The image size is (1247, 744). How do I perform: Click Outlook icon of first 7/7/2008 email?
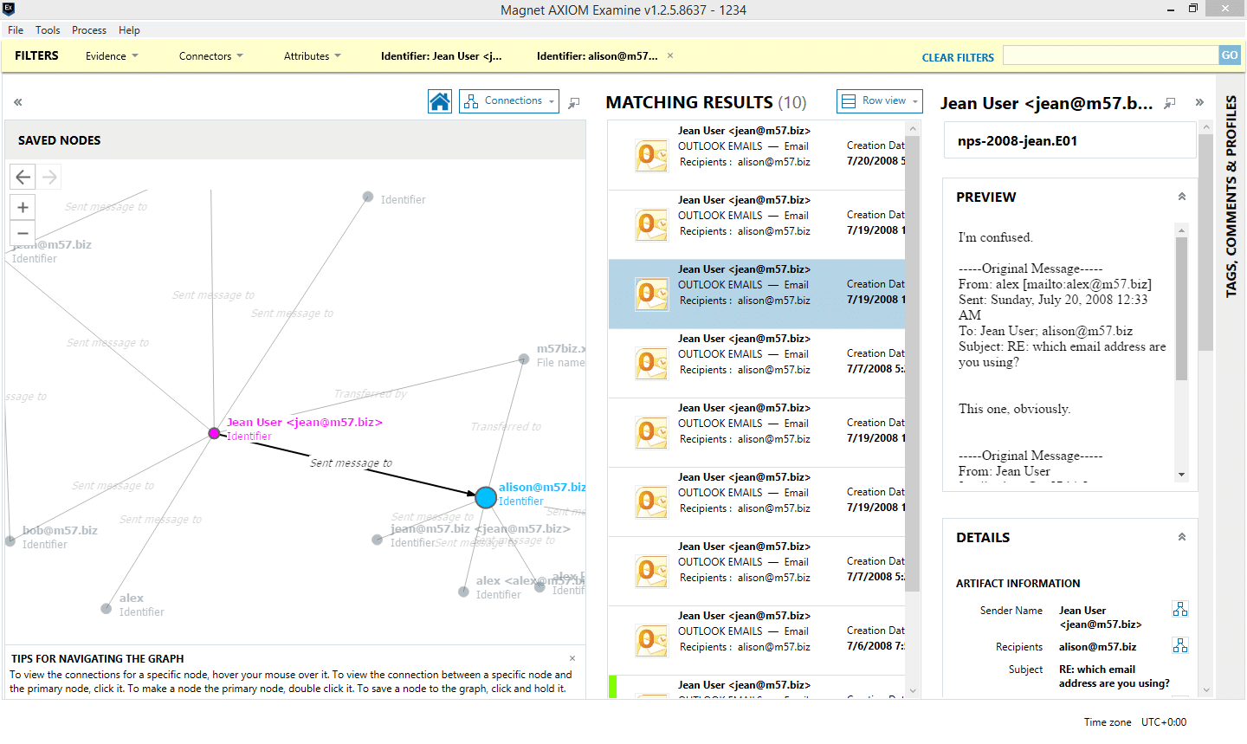pyautogui.click(x=651, y=363)
